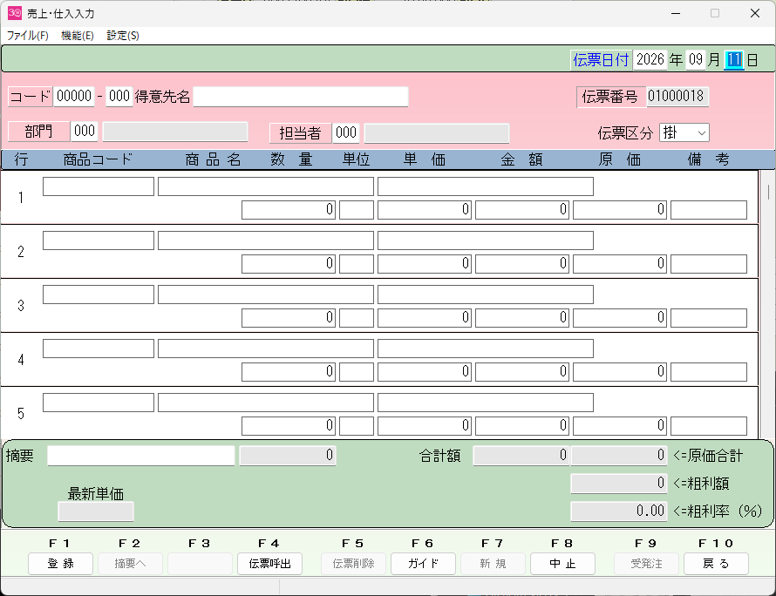Click the 単位 field in row 1
The width and height of the screenshot is (776, 596).
[357, 210]
